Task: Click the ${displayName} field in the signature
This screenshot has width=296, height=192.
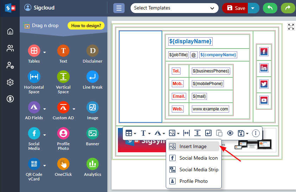Action: click(x=190, y=41)
